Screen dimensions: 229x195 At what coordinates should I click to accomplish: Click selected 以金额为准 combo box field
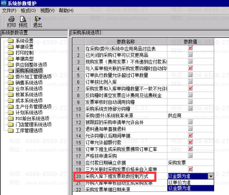pos(188,176)
